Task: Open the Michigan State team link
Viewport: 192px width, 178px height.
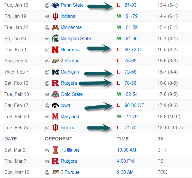Action: pyautogui.click(x=76, y=39)
